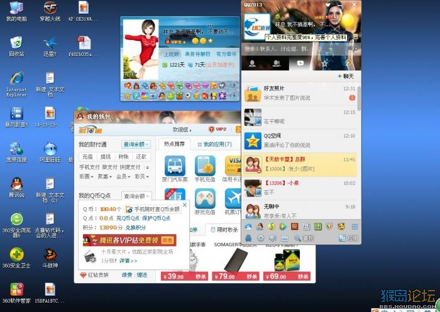The width and height of the screenshot is (440, 312).
Task: Open 暴风影音5 media player shortcut
Action: coord(16,117)
